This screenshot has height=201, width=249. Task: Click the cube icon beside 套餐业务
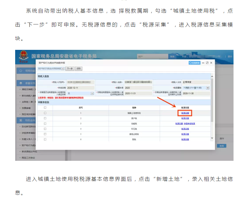pyautogui.click(x=21, y=83)
